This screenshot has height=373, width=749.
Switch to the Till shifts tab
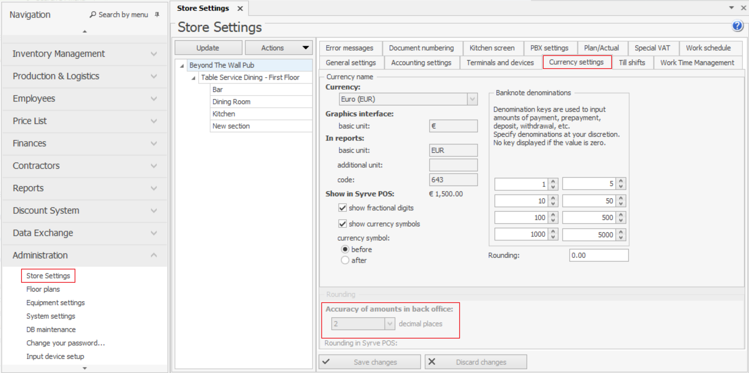632,62
